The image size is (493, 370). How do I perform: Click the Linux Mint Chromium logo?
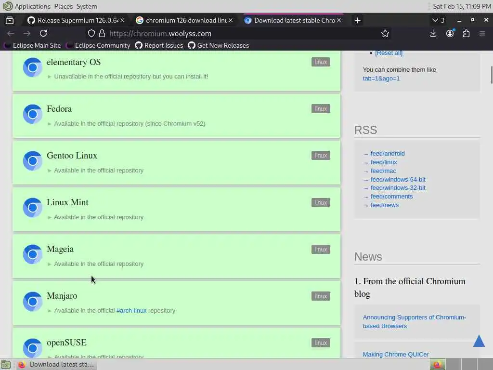click(32, 207)
